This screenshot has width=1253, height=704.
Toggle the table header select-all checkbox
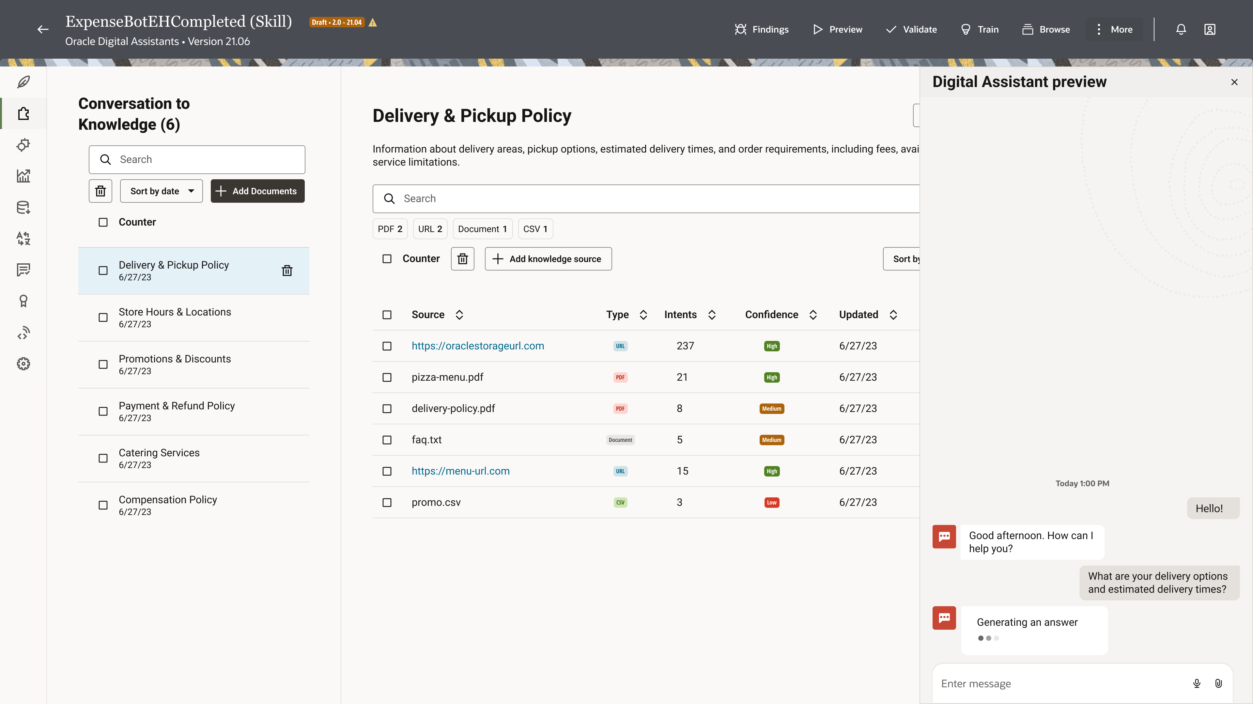pos(387,315)
